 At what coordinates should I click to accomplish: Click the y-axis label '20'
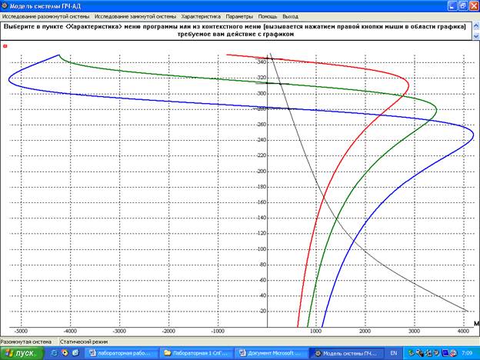coord(263,311)
